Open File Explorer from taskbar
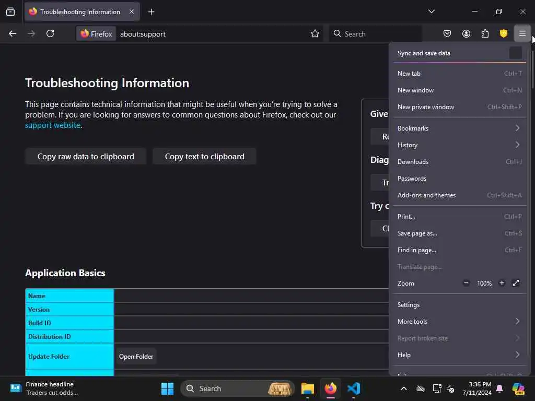Image resolution: width=535 pixels, height=401 pixels. click(307, 388)
